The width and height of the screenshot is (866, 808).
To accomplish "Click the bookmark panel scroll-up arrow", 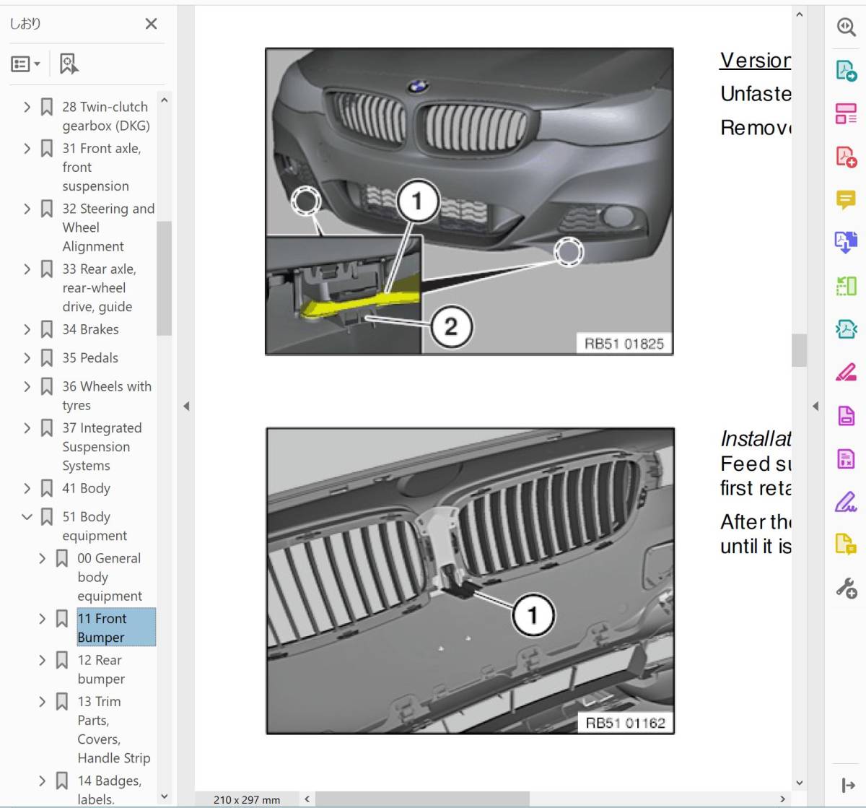I will [x=164, y=100].
